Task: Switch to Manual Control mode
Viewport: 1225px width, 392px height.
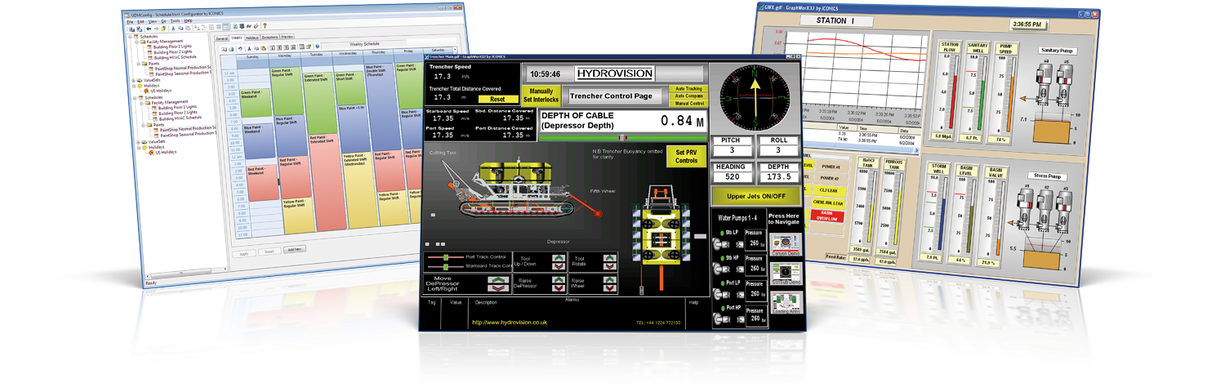Action: pyautogui.click(x=688, y=104)
